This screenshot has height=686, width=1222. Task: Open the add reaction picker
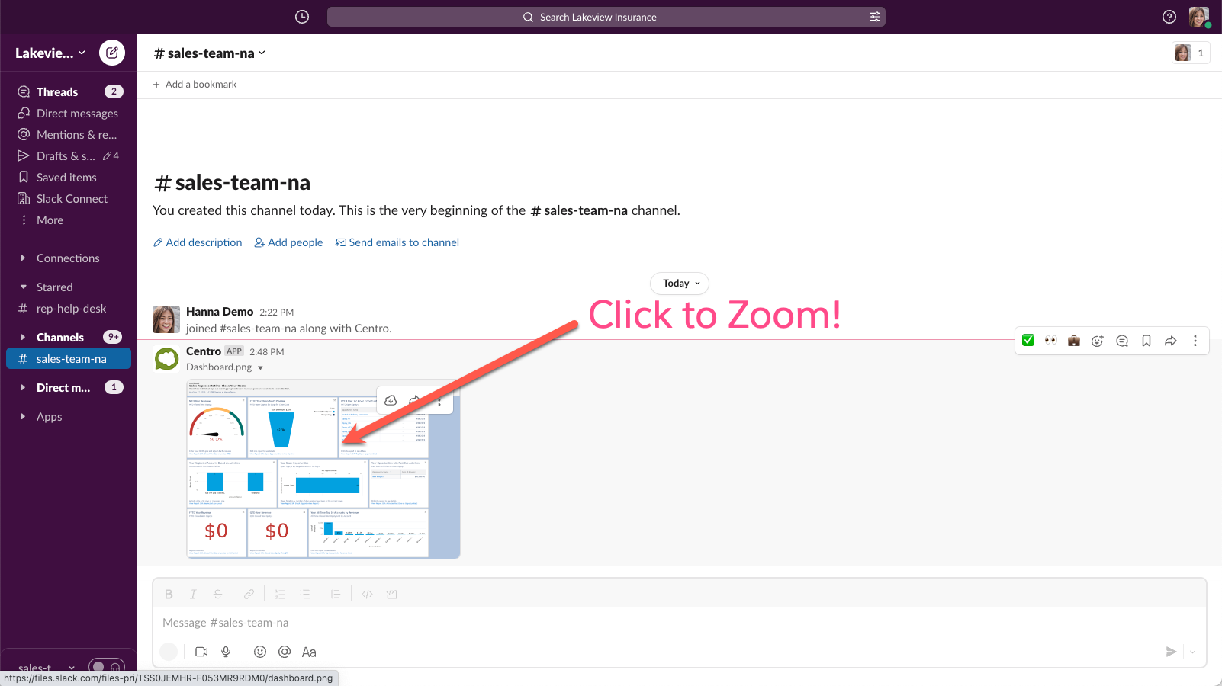click(1098, 341)
